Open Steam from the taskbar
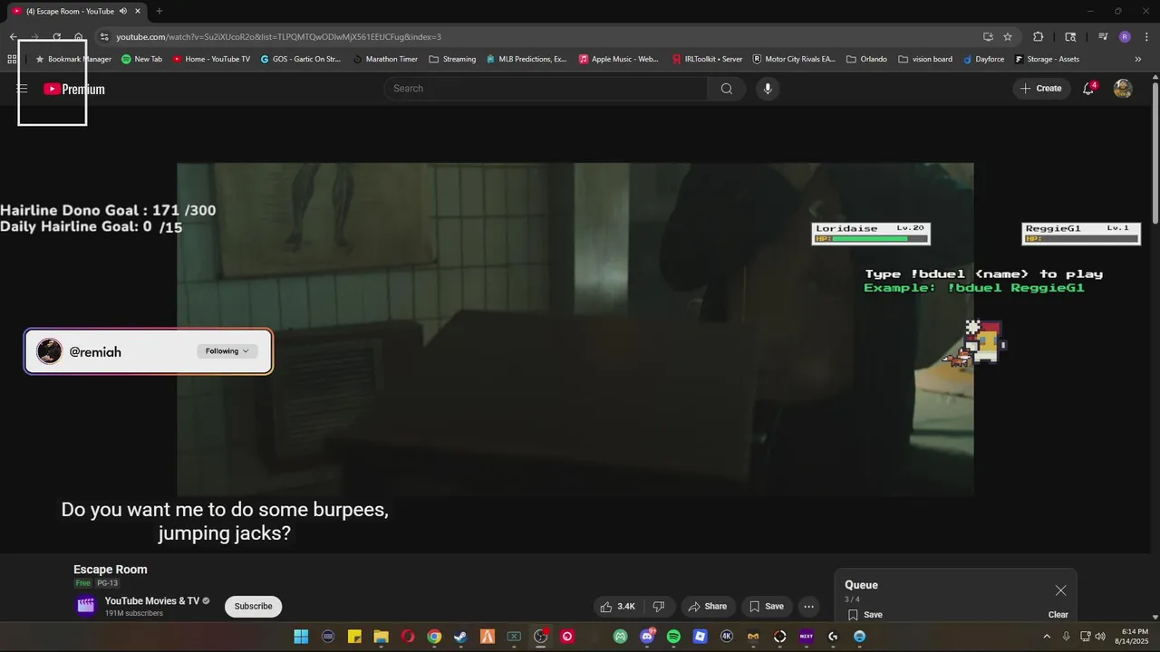This screenshot has width=1160, height=652. pos(460,637)
